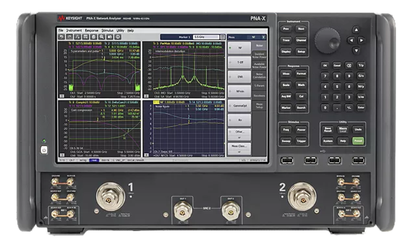This screenshot has width=408, height=241.
Task: Hit the green Preset hardkey
Action: point(358,141)
